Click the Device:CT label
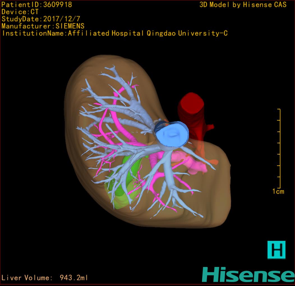Screen dimensions: 295x286 coord(20,12)
